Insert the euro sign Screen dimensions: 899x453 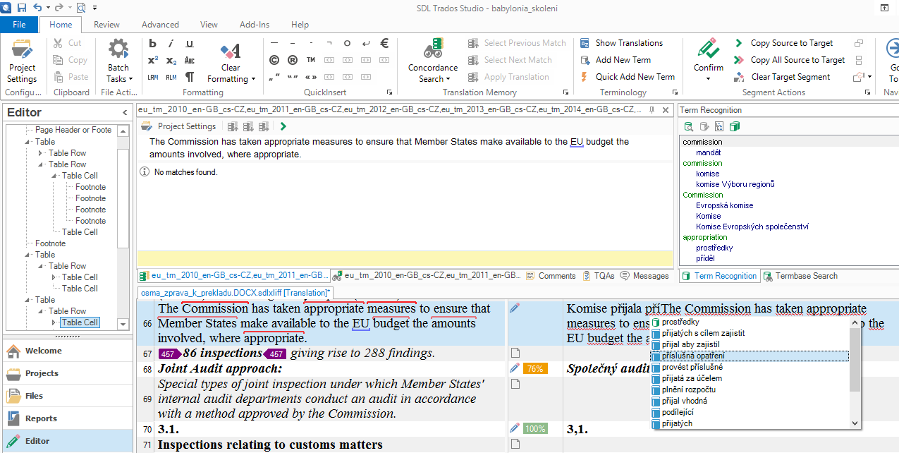click(x=384, y=43)
